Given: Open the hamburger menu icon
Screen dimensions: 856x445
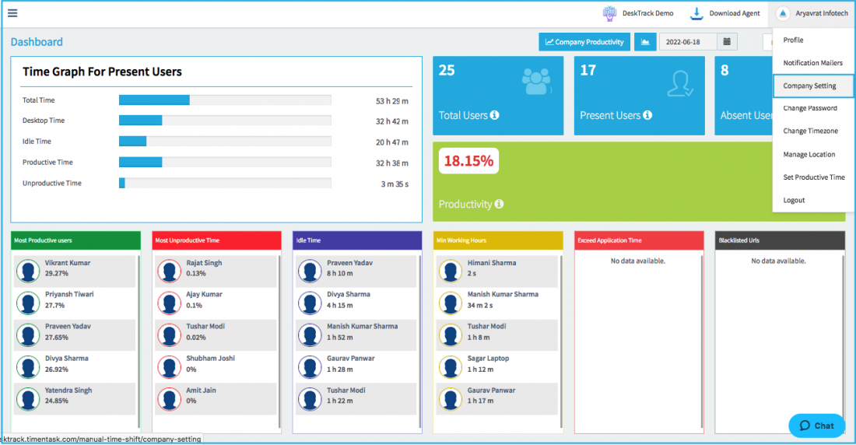Looking at the screenshot, I should coord(12,12).
